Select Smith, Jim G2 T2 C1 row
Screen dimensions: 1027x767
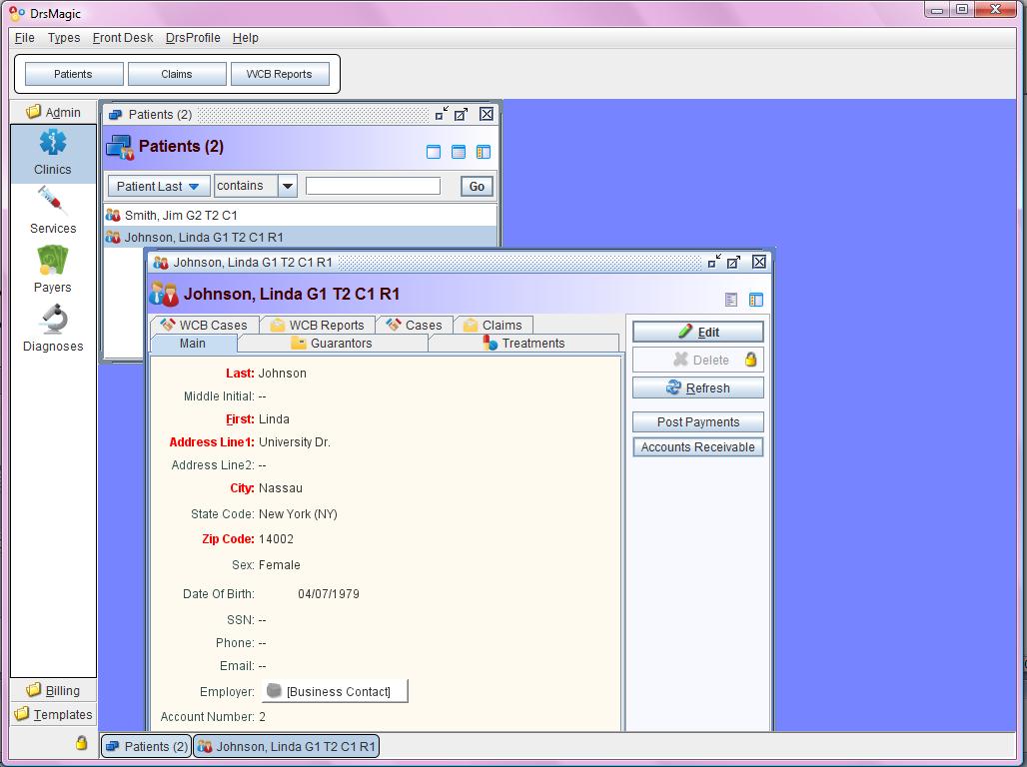pos(301,215)
